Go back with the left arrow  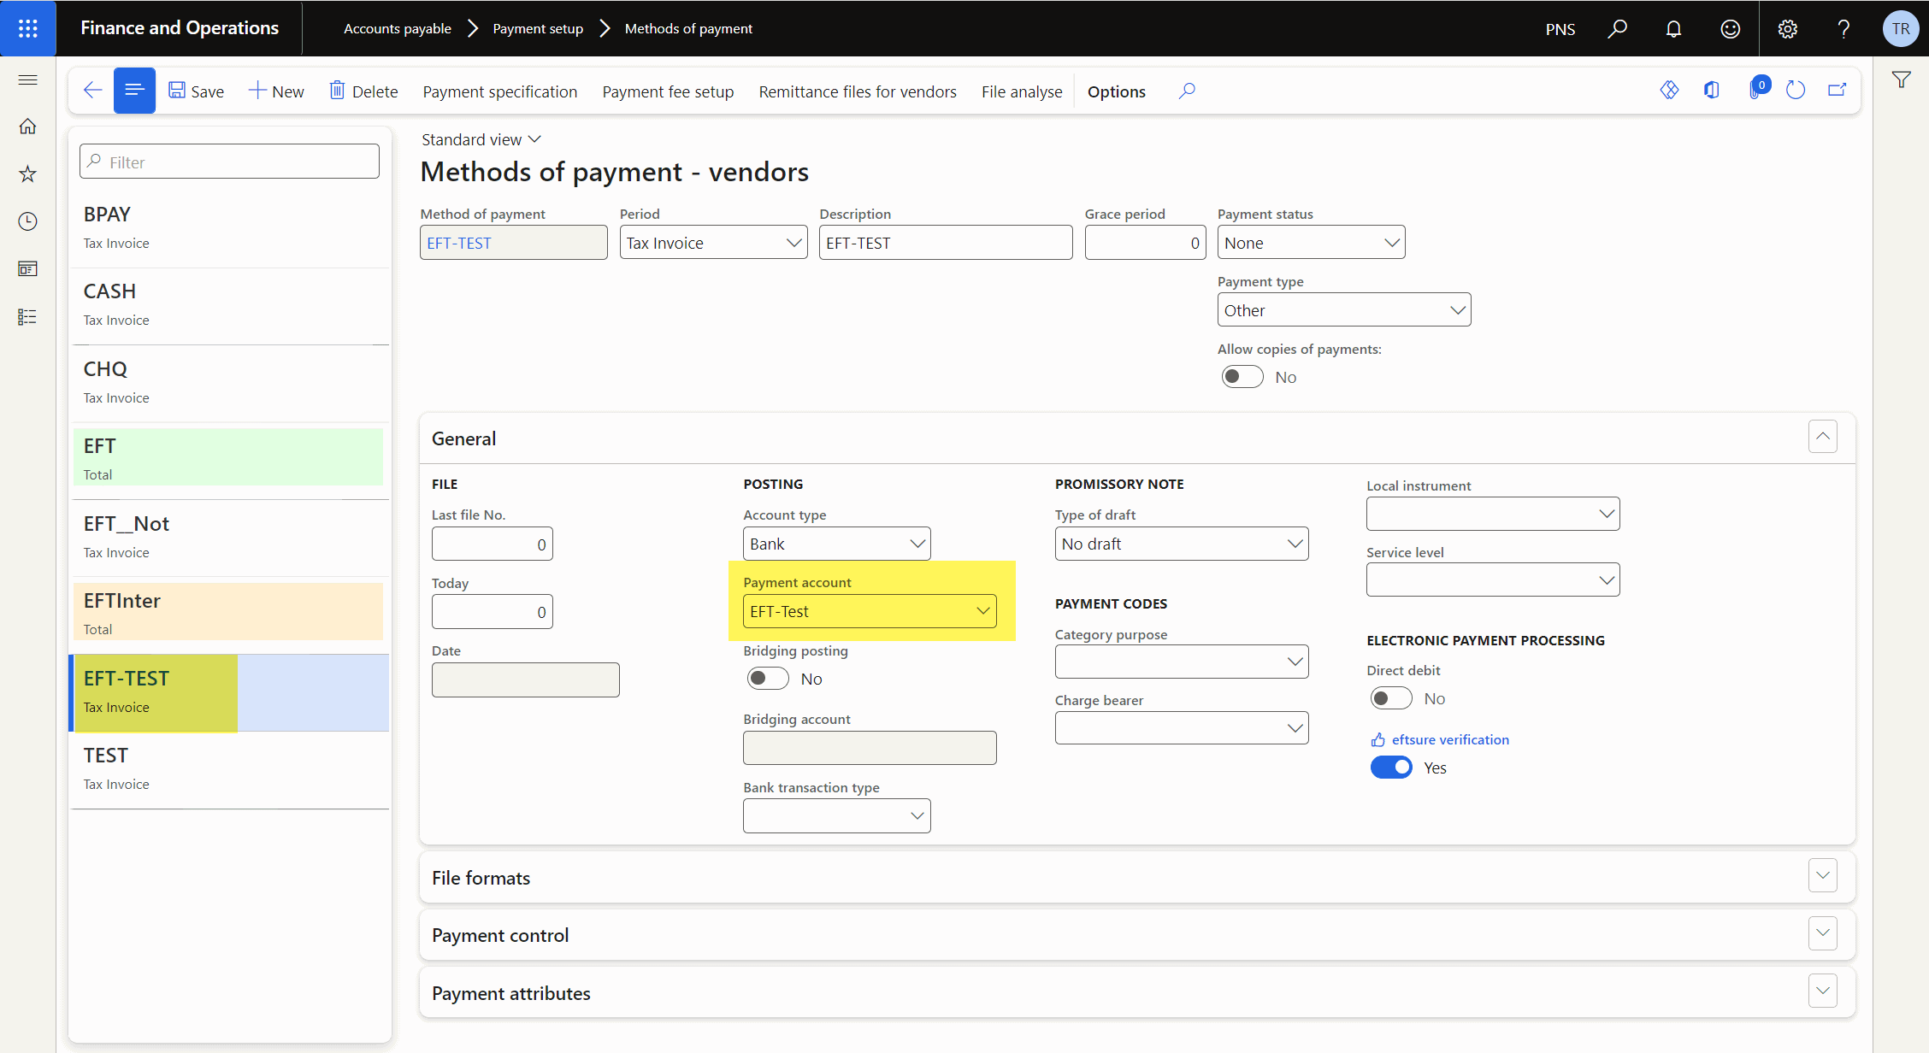click(x=92, y=91)
